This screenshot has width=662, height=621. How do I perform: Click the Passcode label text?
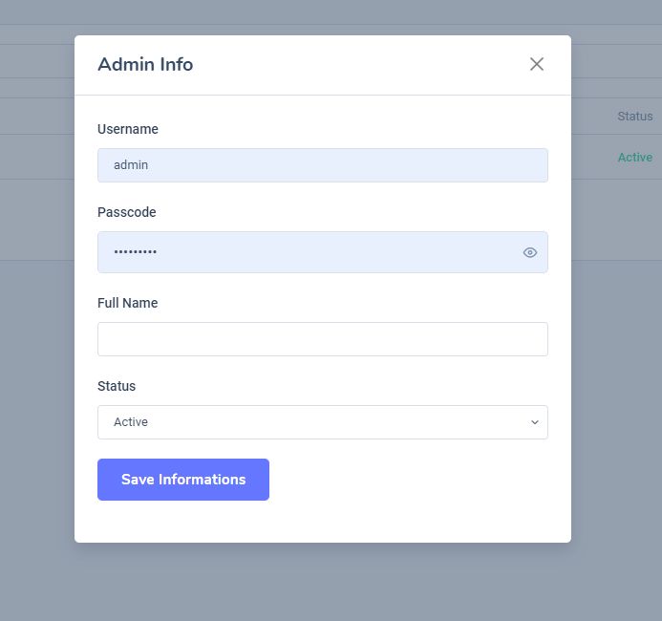(126, 212)
